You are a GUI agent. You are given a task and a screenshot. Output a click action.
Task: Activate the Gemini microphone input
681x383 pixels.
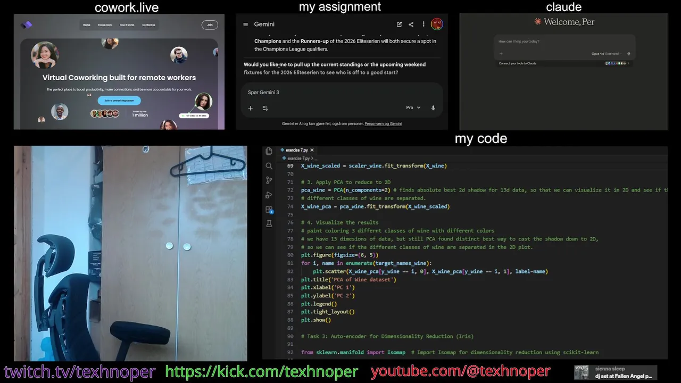[433, 107]
